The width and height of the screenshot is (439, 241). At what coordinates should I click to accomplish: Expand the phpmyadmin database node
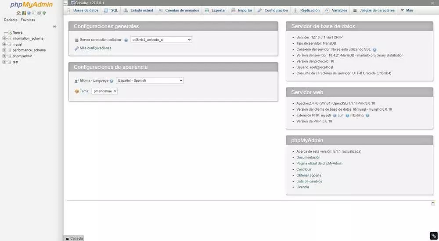click(4, 56)
